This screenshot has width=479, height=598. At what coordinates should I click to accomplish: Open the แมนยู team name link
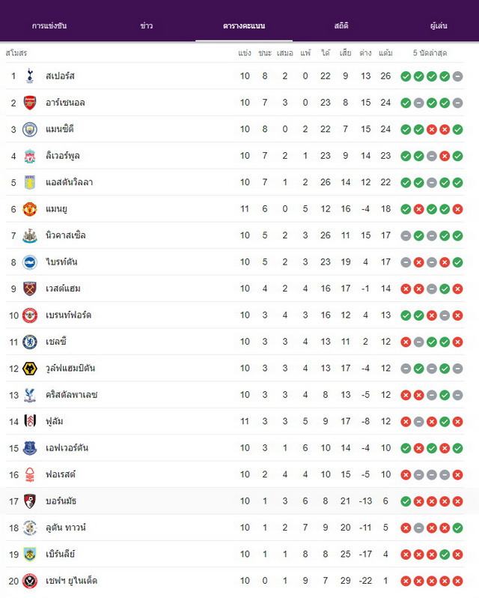[56, 209]
